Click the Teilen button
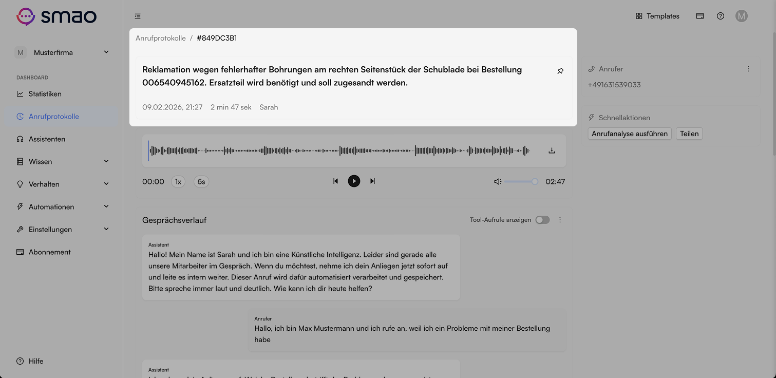Viewport: 776px width, 378px height. click(x=689, y=134)
